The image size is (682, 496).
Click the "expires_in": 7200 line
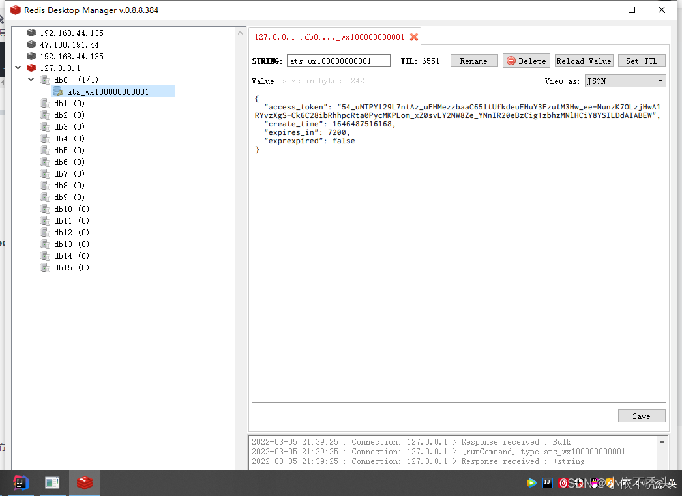(306, 132)
